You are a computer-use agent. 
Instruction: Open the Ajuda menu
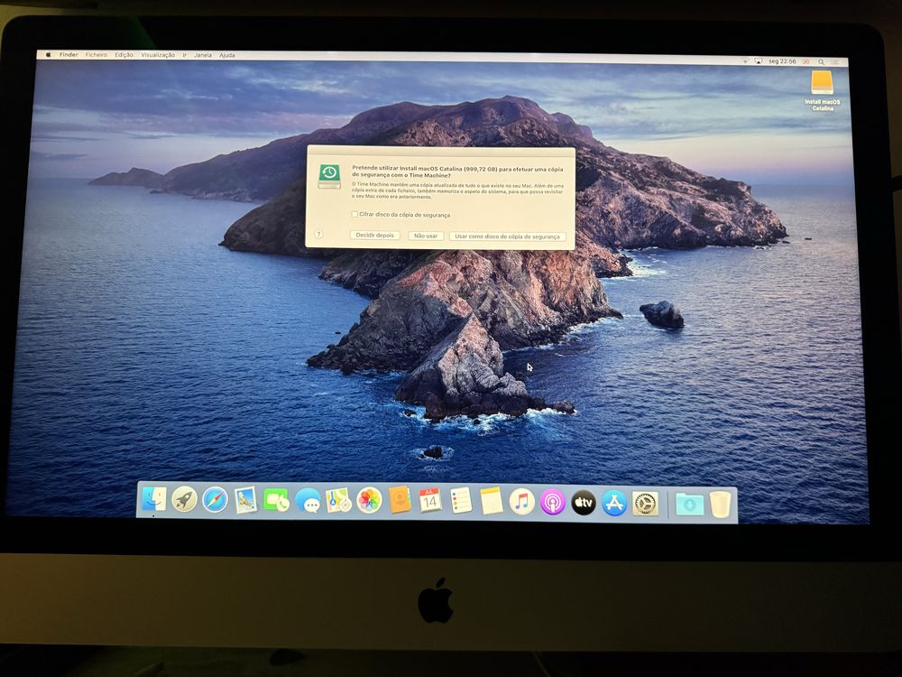tap(226, 55)
